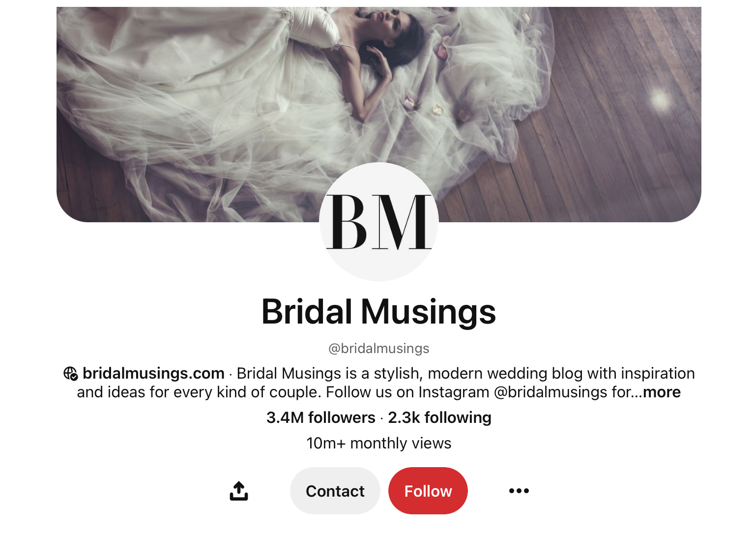Follow the Bridal Musings account
The width and height of the screenshot is (754, 535).
pyautogui.click(x=428, y=491)
